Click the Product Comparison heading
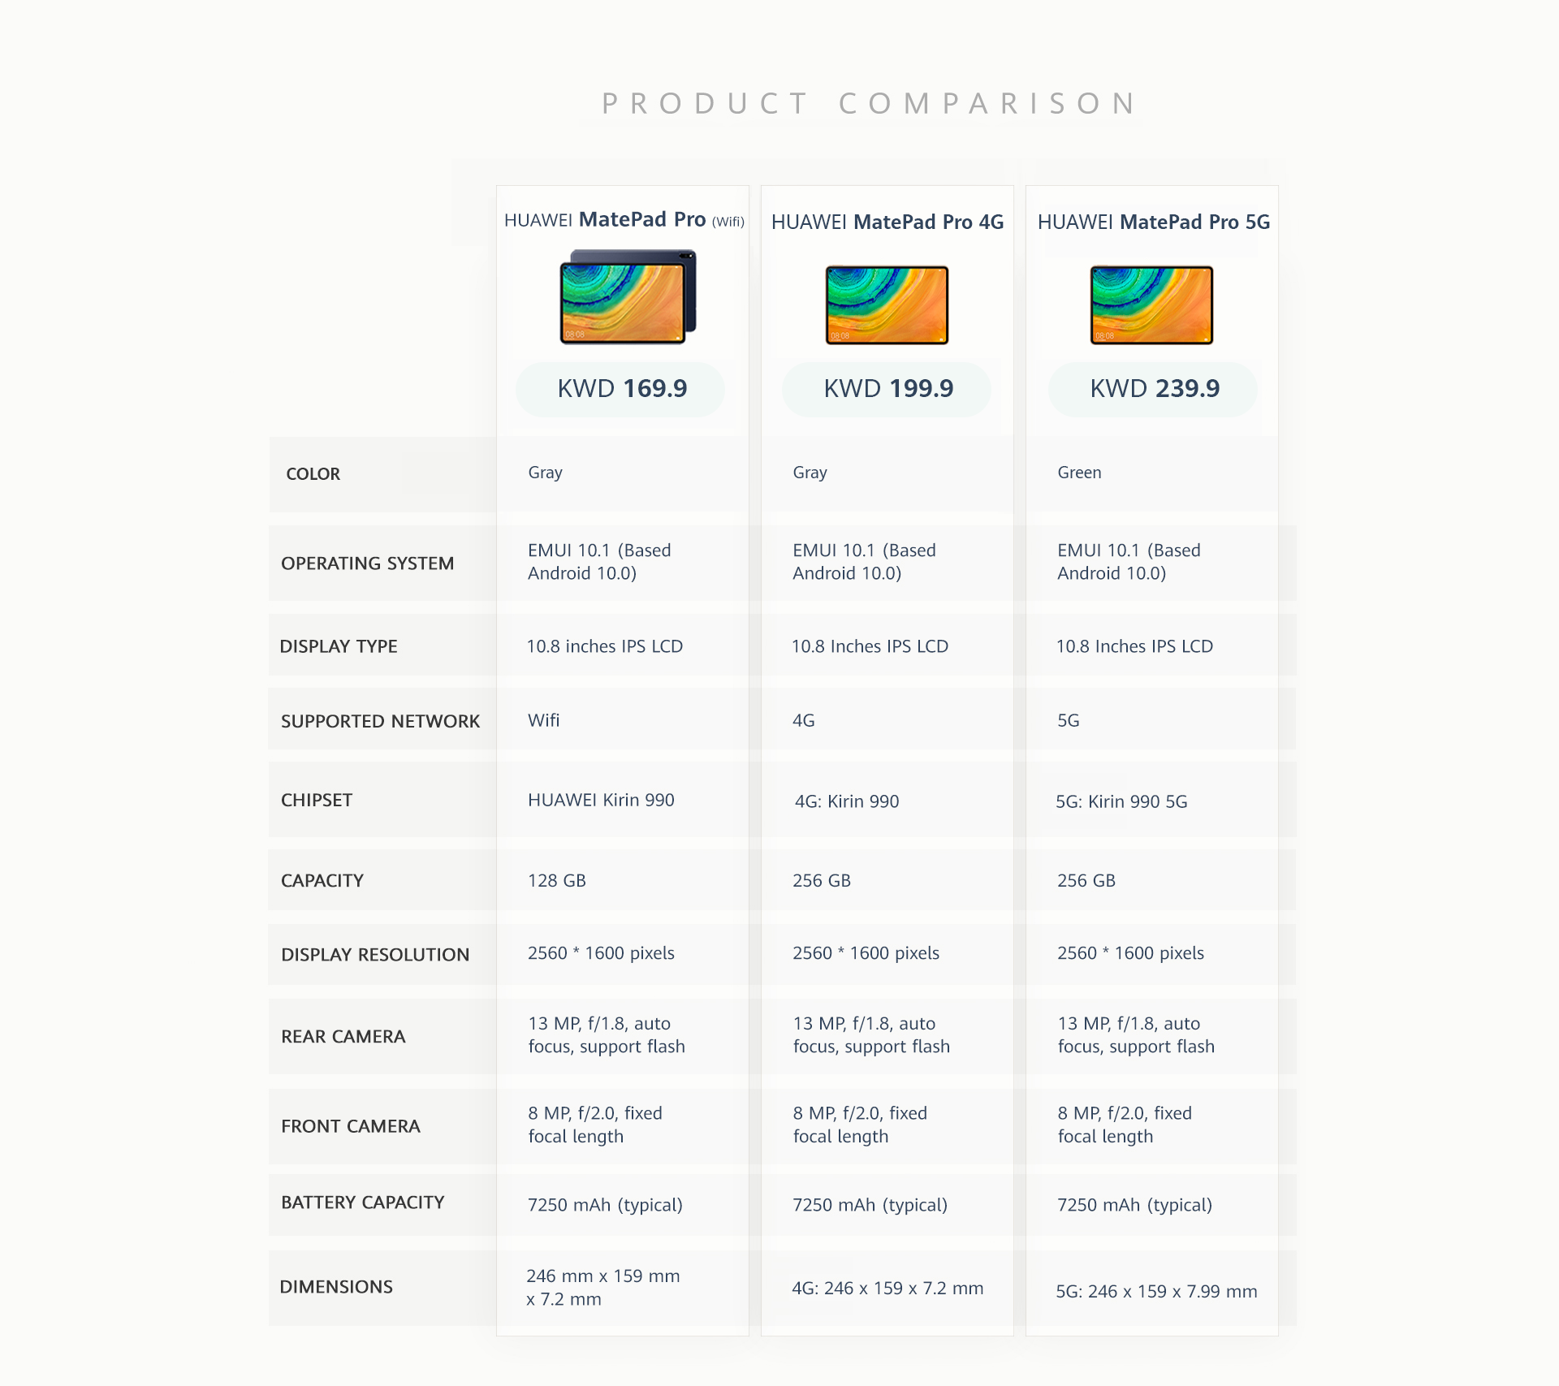1559x1386 pixels. pos(870,104)
